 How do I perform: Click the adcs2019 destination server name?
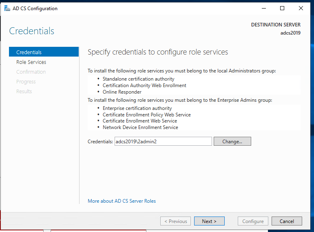coord(290,33)
